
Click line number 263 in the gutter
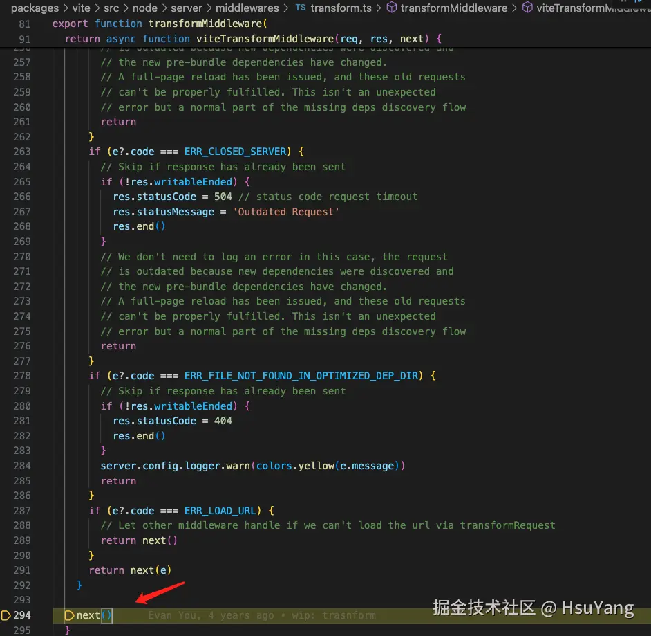[22, 152]
